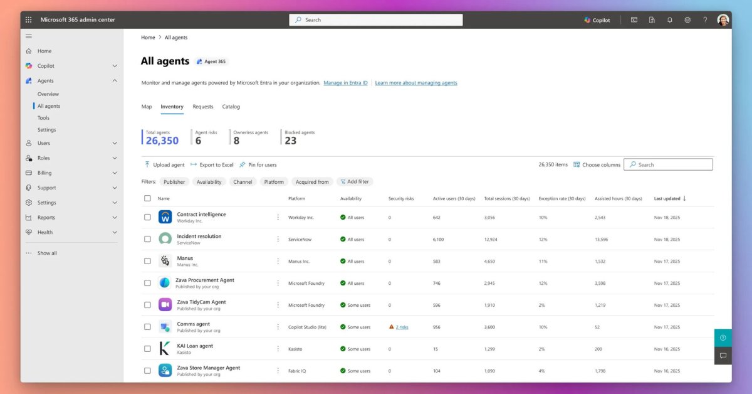Open the teal help widget on right edge
This screenshot has width=752, height=394.
point(723,338)
